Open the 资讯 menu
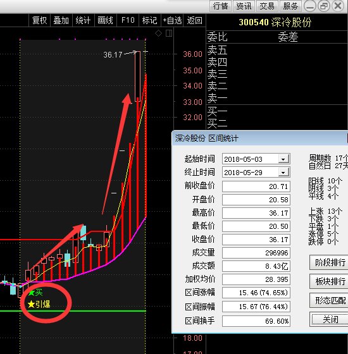This screenshot has width=348, height=354. [244, 6]
